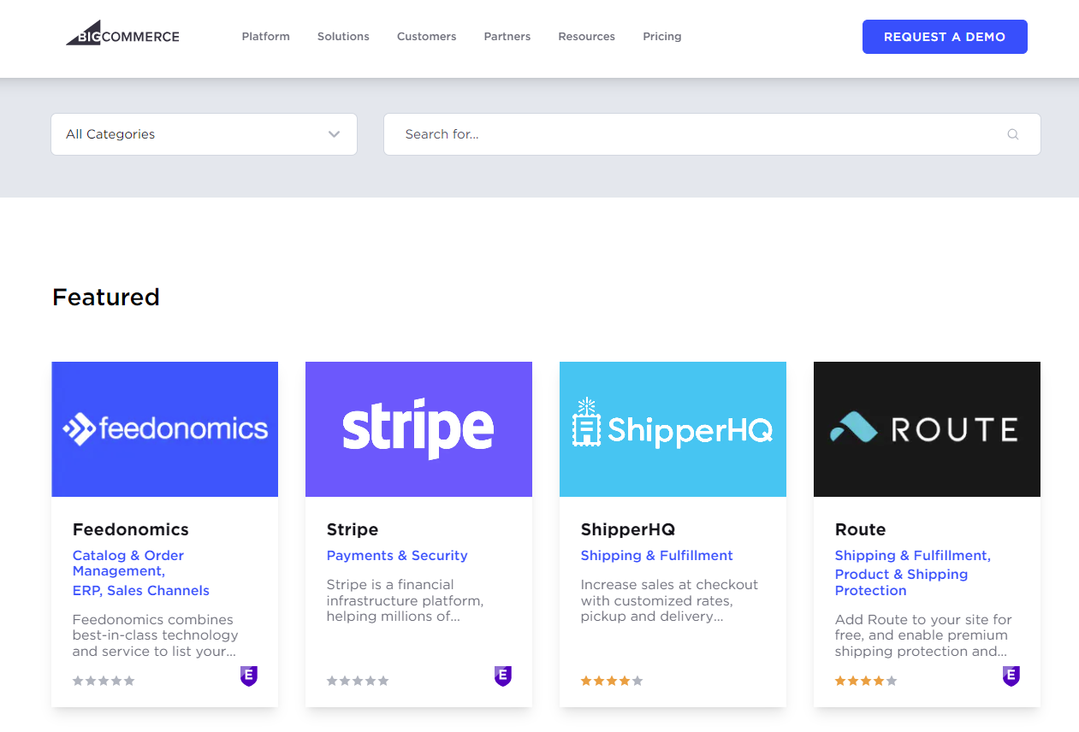The image size is (1079, 732).
Task: Go to the Pricing page
Action: [662, 37]
